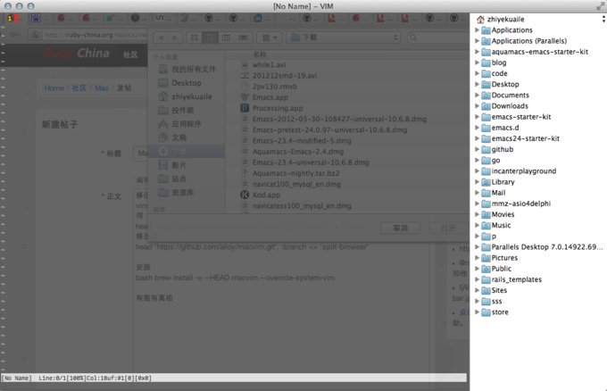Click the github folder icon
The height and width of the screenshot is (391, 607).
(486, 149)
